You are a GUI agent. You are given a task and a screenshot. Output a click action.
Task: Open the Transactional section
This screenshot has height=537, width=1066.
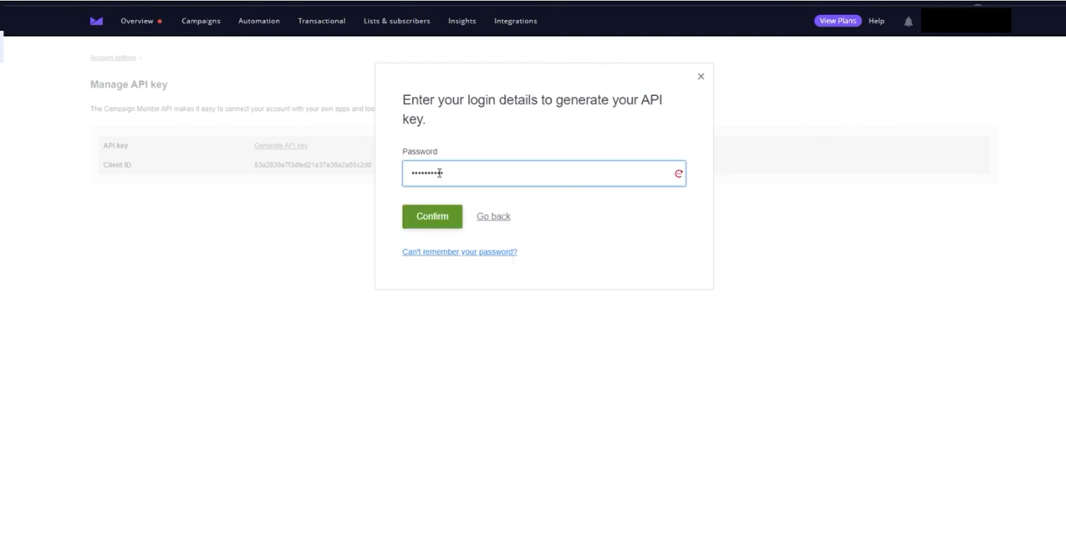[x=322, y=21]
